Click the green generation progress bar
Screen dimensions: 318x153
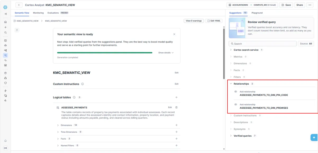[x=105, y=53]
